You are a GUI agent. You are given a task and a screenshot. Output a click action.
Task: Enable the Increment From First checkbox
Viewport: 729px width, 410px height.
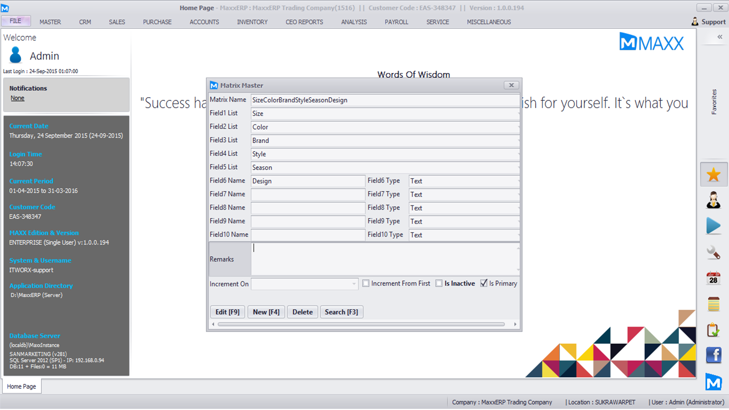(x=366, y=283)
